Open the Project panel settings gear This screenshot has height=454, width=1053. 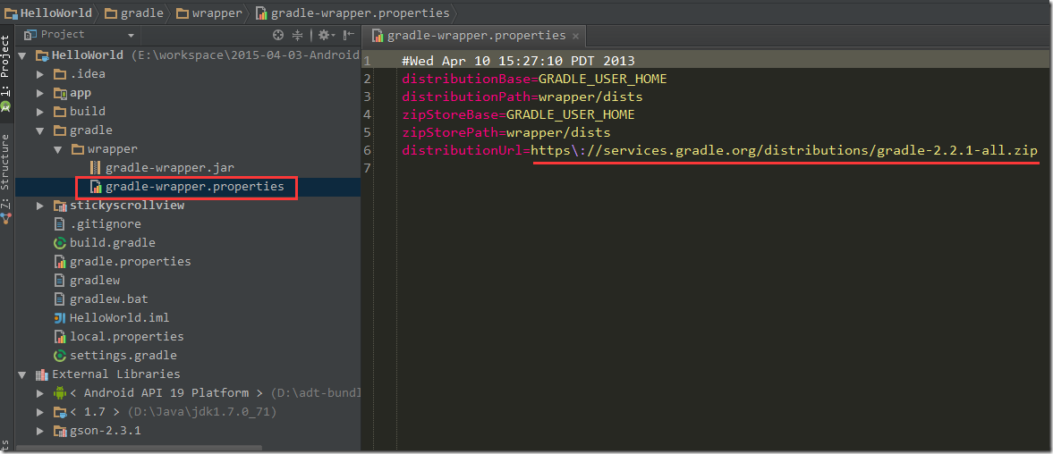(324, 35)
